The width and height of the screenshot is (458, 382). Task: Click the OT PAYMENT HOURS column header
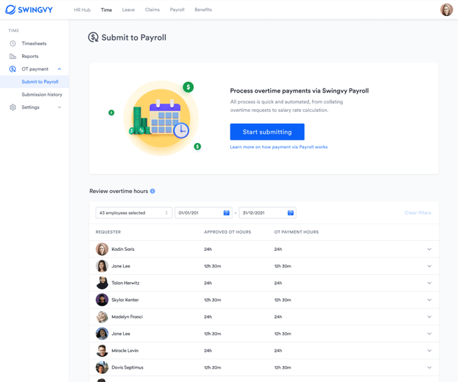point(296,232)
